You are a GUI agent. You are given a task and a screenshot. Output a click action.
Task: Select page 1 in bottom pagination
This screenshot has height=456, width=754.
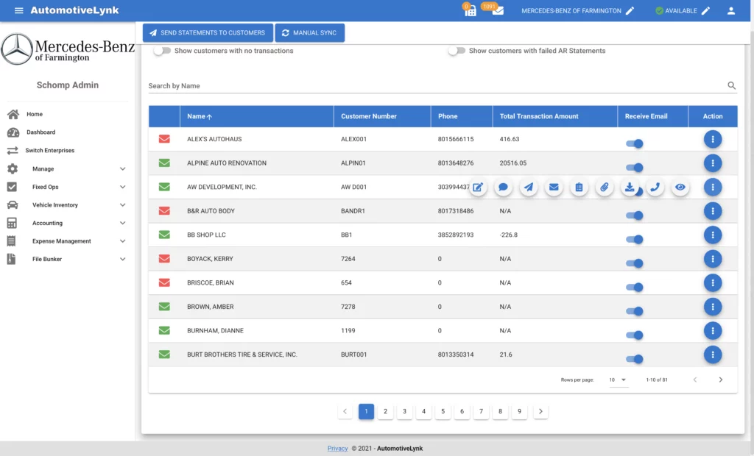366,411
